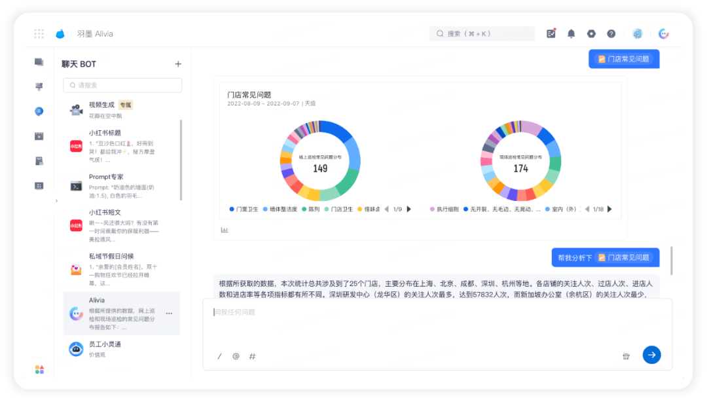Open the Alivia chat more options menu

[x=169, y=313]
